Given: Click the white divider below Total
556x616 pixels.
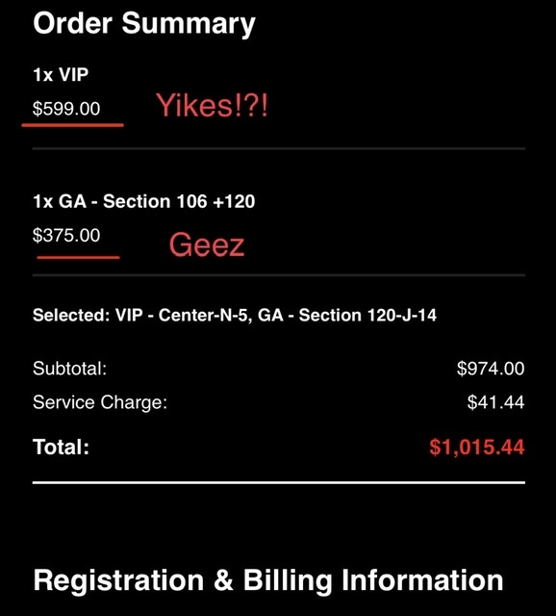Looking at the screenshot, I should pos(279,482).
